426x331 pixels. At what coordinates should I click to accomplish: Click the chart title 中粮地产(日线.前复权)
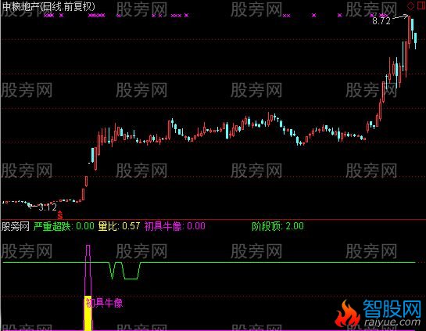coord(49,6)
